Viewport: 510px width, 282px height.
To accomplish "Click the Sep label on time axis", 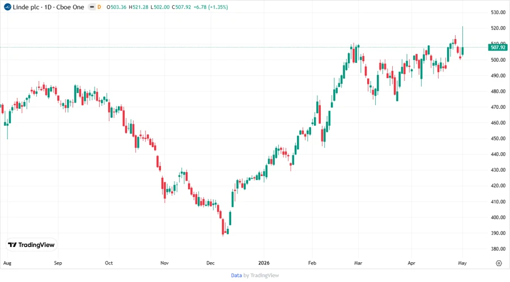I will click(x=58, y=263).
